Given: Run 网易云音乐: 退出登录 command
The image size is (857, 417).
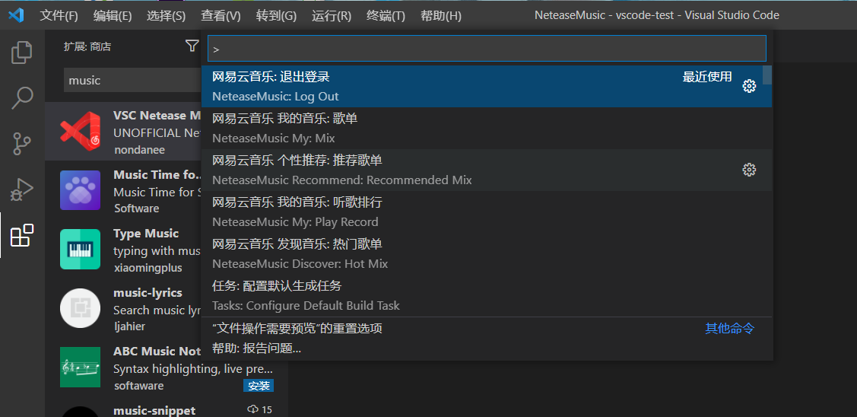Looking at the screenshot, I should pos(487,87).
